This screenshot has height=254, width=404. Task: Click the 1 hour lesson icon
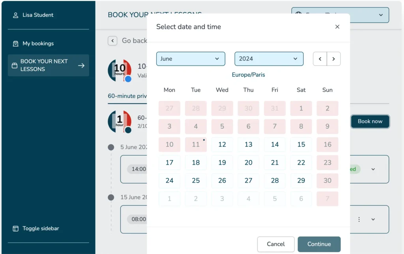click(120, 121)
